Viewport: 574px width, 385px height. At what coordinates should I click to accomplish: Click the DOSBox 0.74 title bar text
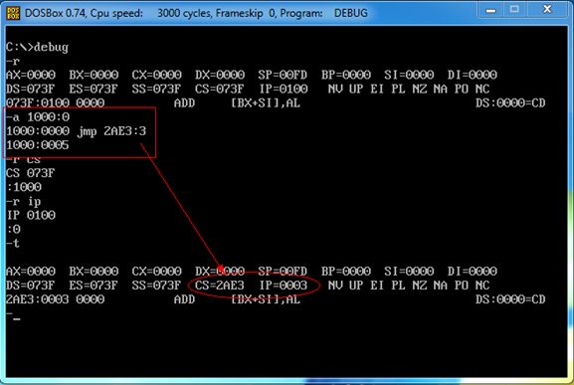pos(196,13)
